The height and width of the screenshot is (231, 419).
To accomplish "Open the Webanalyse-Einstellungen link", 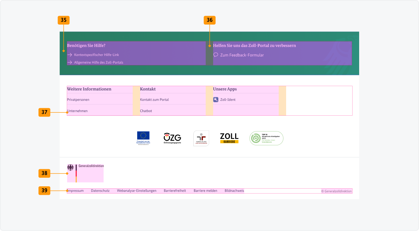I will tap(137, 190).
